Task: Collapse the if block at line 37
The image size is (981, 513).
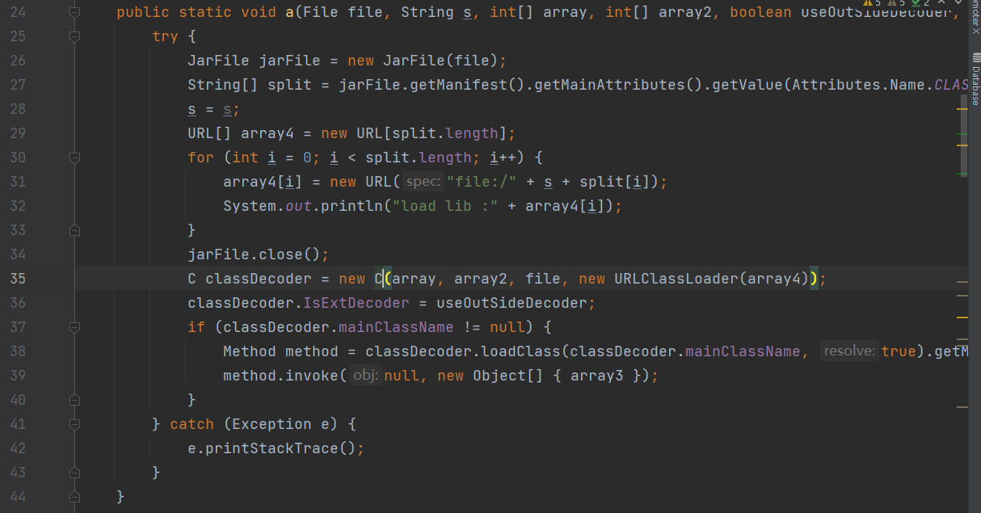Action: 75,327
